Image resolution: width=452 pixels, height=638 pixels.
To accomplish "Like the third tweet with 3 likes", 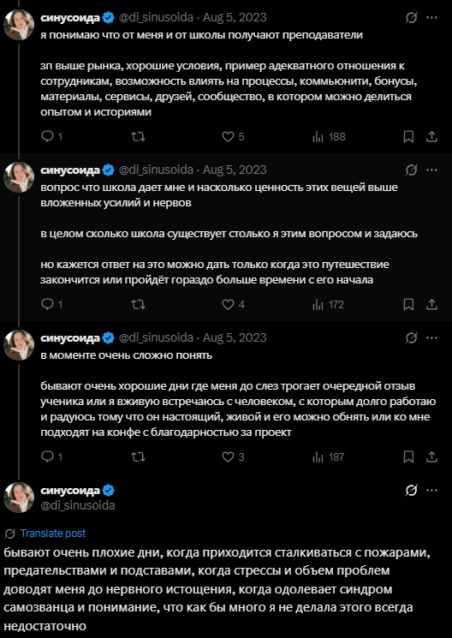I will click(x=233, y=457).
